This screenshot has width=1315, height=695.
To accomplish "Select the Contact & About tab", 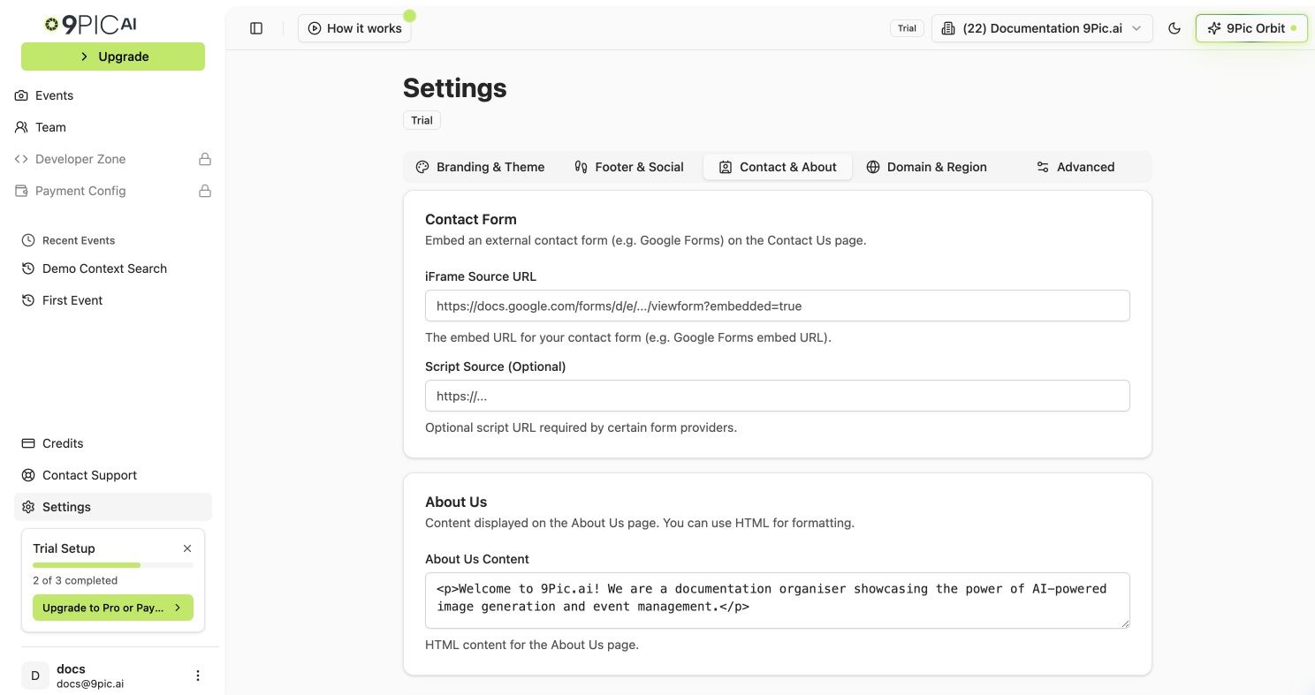I will pos(778,167).
